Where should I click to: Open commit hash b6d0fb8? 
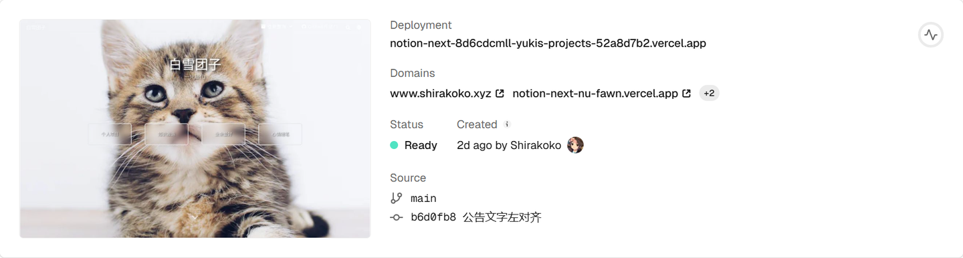433,217
